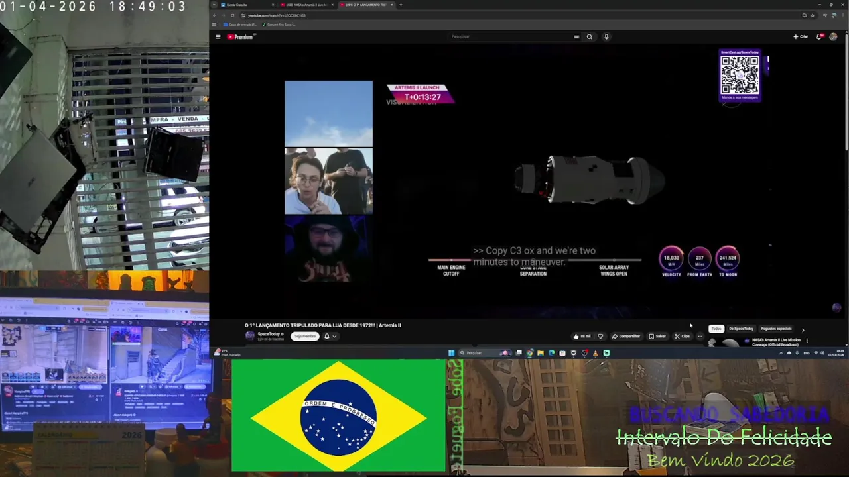Screen dimensions: 849x477
Task: Bookmark this page with the star icon
Action: point(813,15)
